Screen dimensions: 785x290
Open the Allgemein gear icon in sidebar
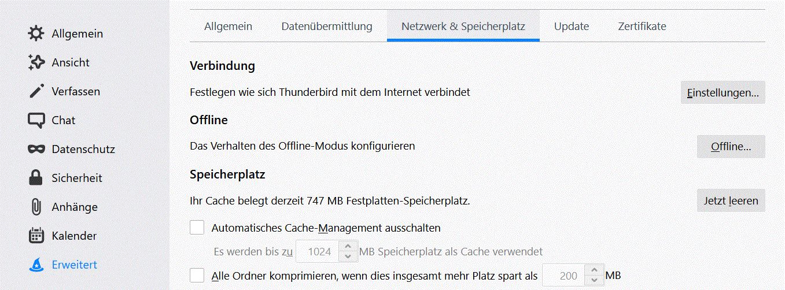pos(36,34)
